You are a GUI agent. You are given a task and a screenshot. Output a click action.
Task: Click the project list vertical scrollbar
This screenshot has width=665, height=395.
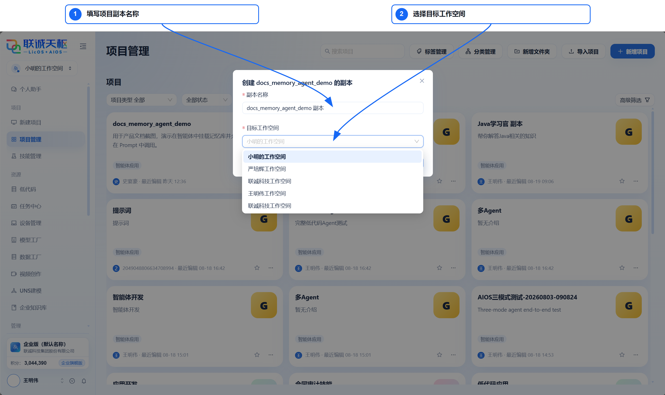[652, 173]
